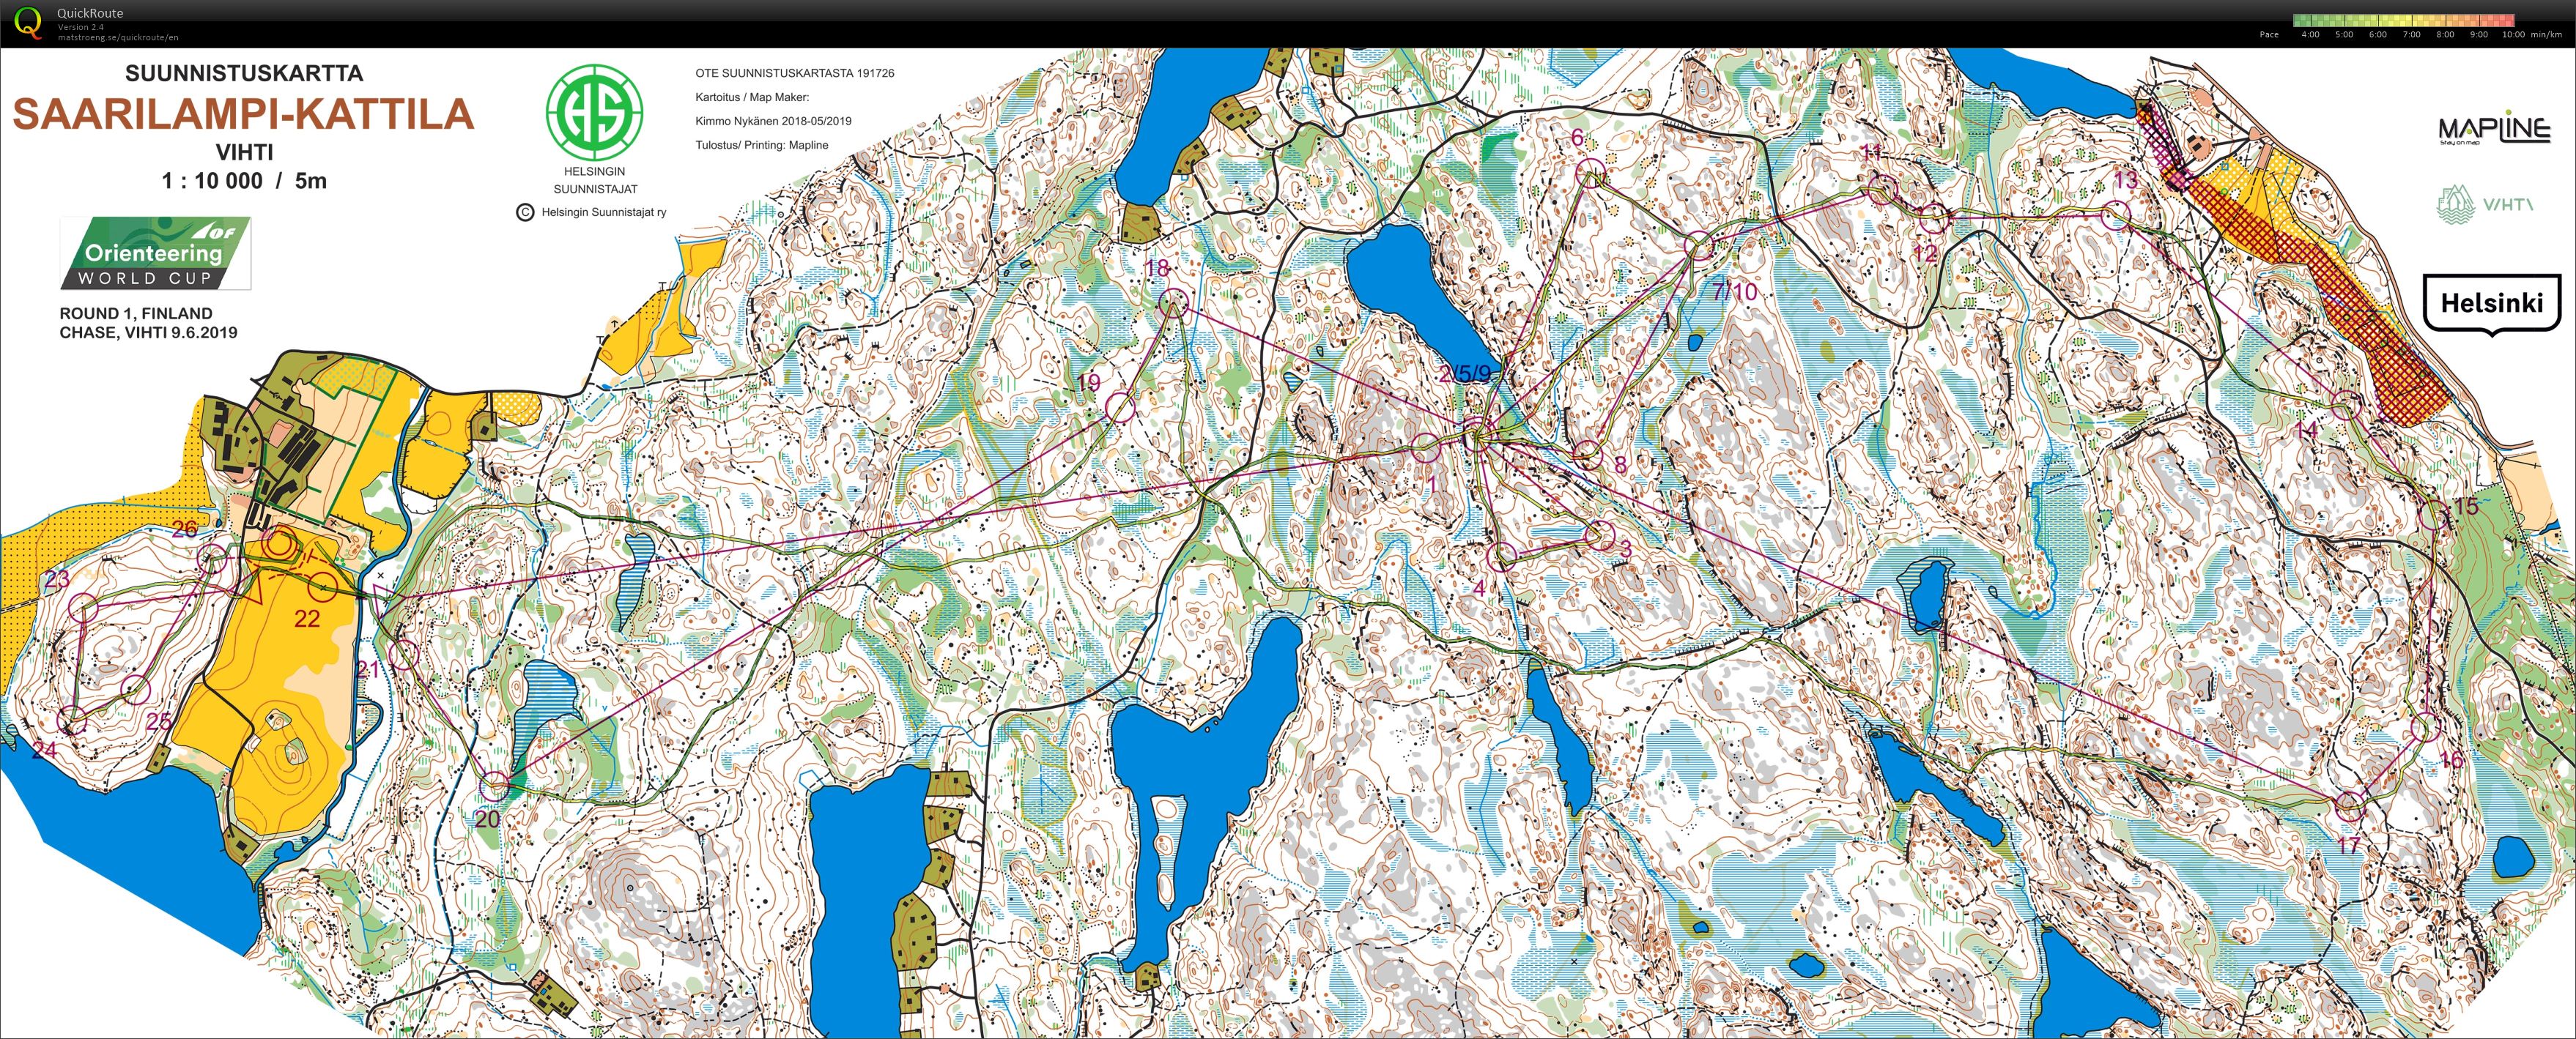This screenshot has height=1039, width=2576.
Task: Open the matstroeng.se/quickroute/en link
Action: coord(117,38)
